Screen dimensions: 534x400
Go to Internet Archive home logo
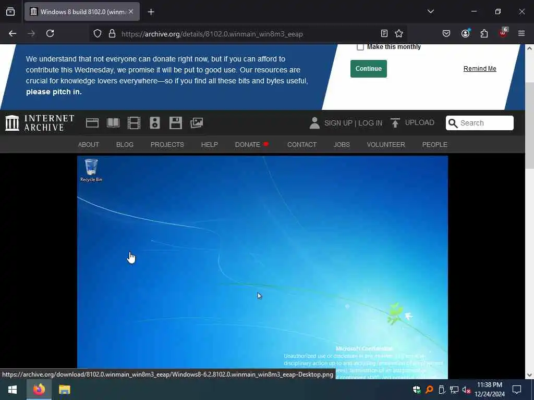[x=40, y=123]
